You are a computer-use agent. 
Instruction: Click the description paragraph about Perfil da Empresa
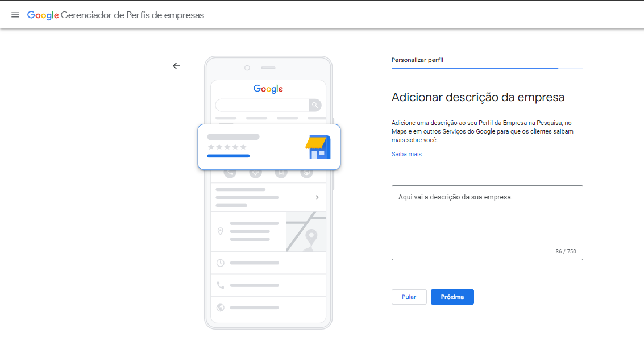click(x=482, y=131)
